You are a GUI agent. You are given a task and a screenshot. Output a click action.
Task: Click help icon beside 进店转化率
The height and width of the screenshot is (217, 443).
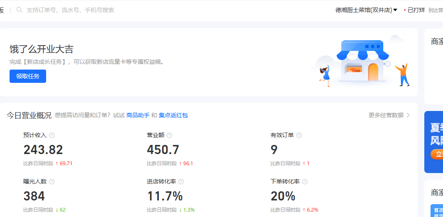click(x=181, y=182)
